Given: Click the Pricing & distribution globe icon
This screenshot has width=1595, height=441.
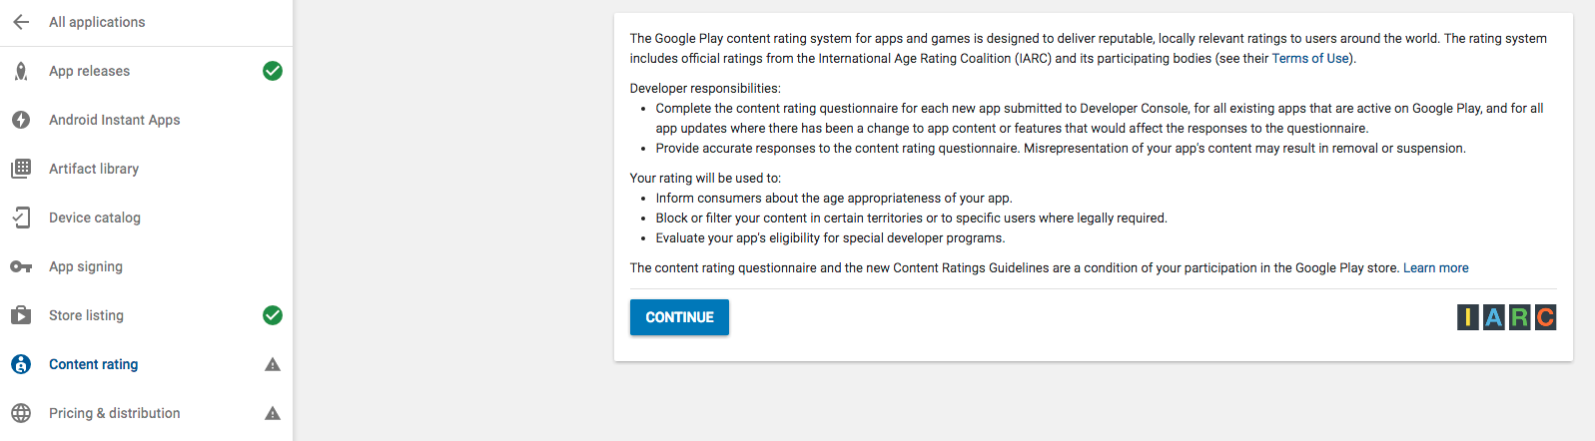Looking at the screenshot, I should pos(21,413).
